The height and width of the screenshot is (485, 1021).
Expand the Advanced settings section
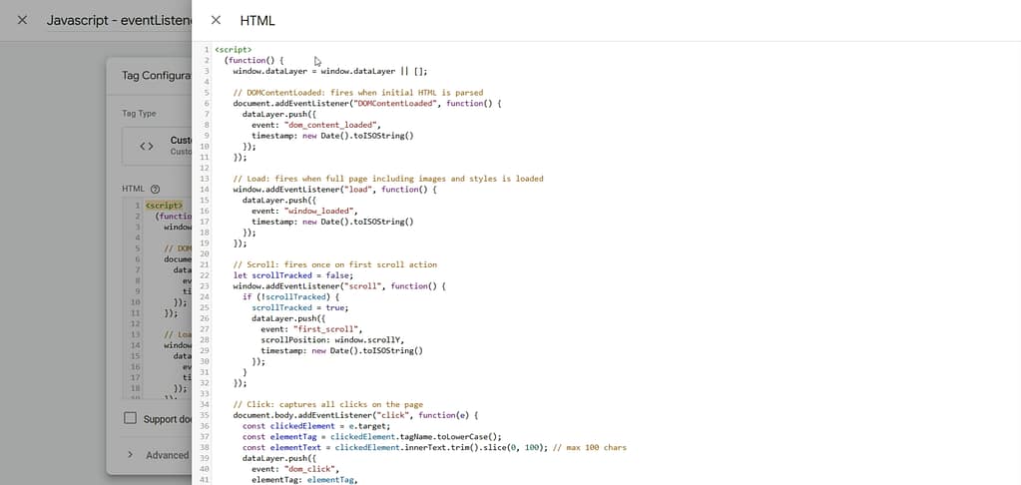pyautogui.click(x=131, y=455)
